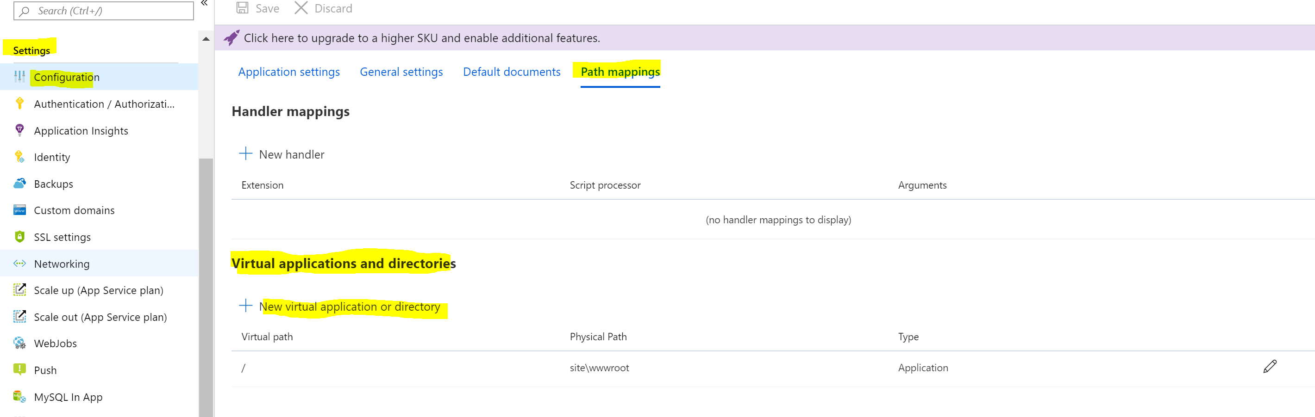This screenshot has width=1315, height=417.
Task: Click the Save icon in the toolbar
Action: pos(241,8)
